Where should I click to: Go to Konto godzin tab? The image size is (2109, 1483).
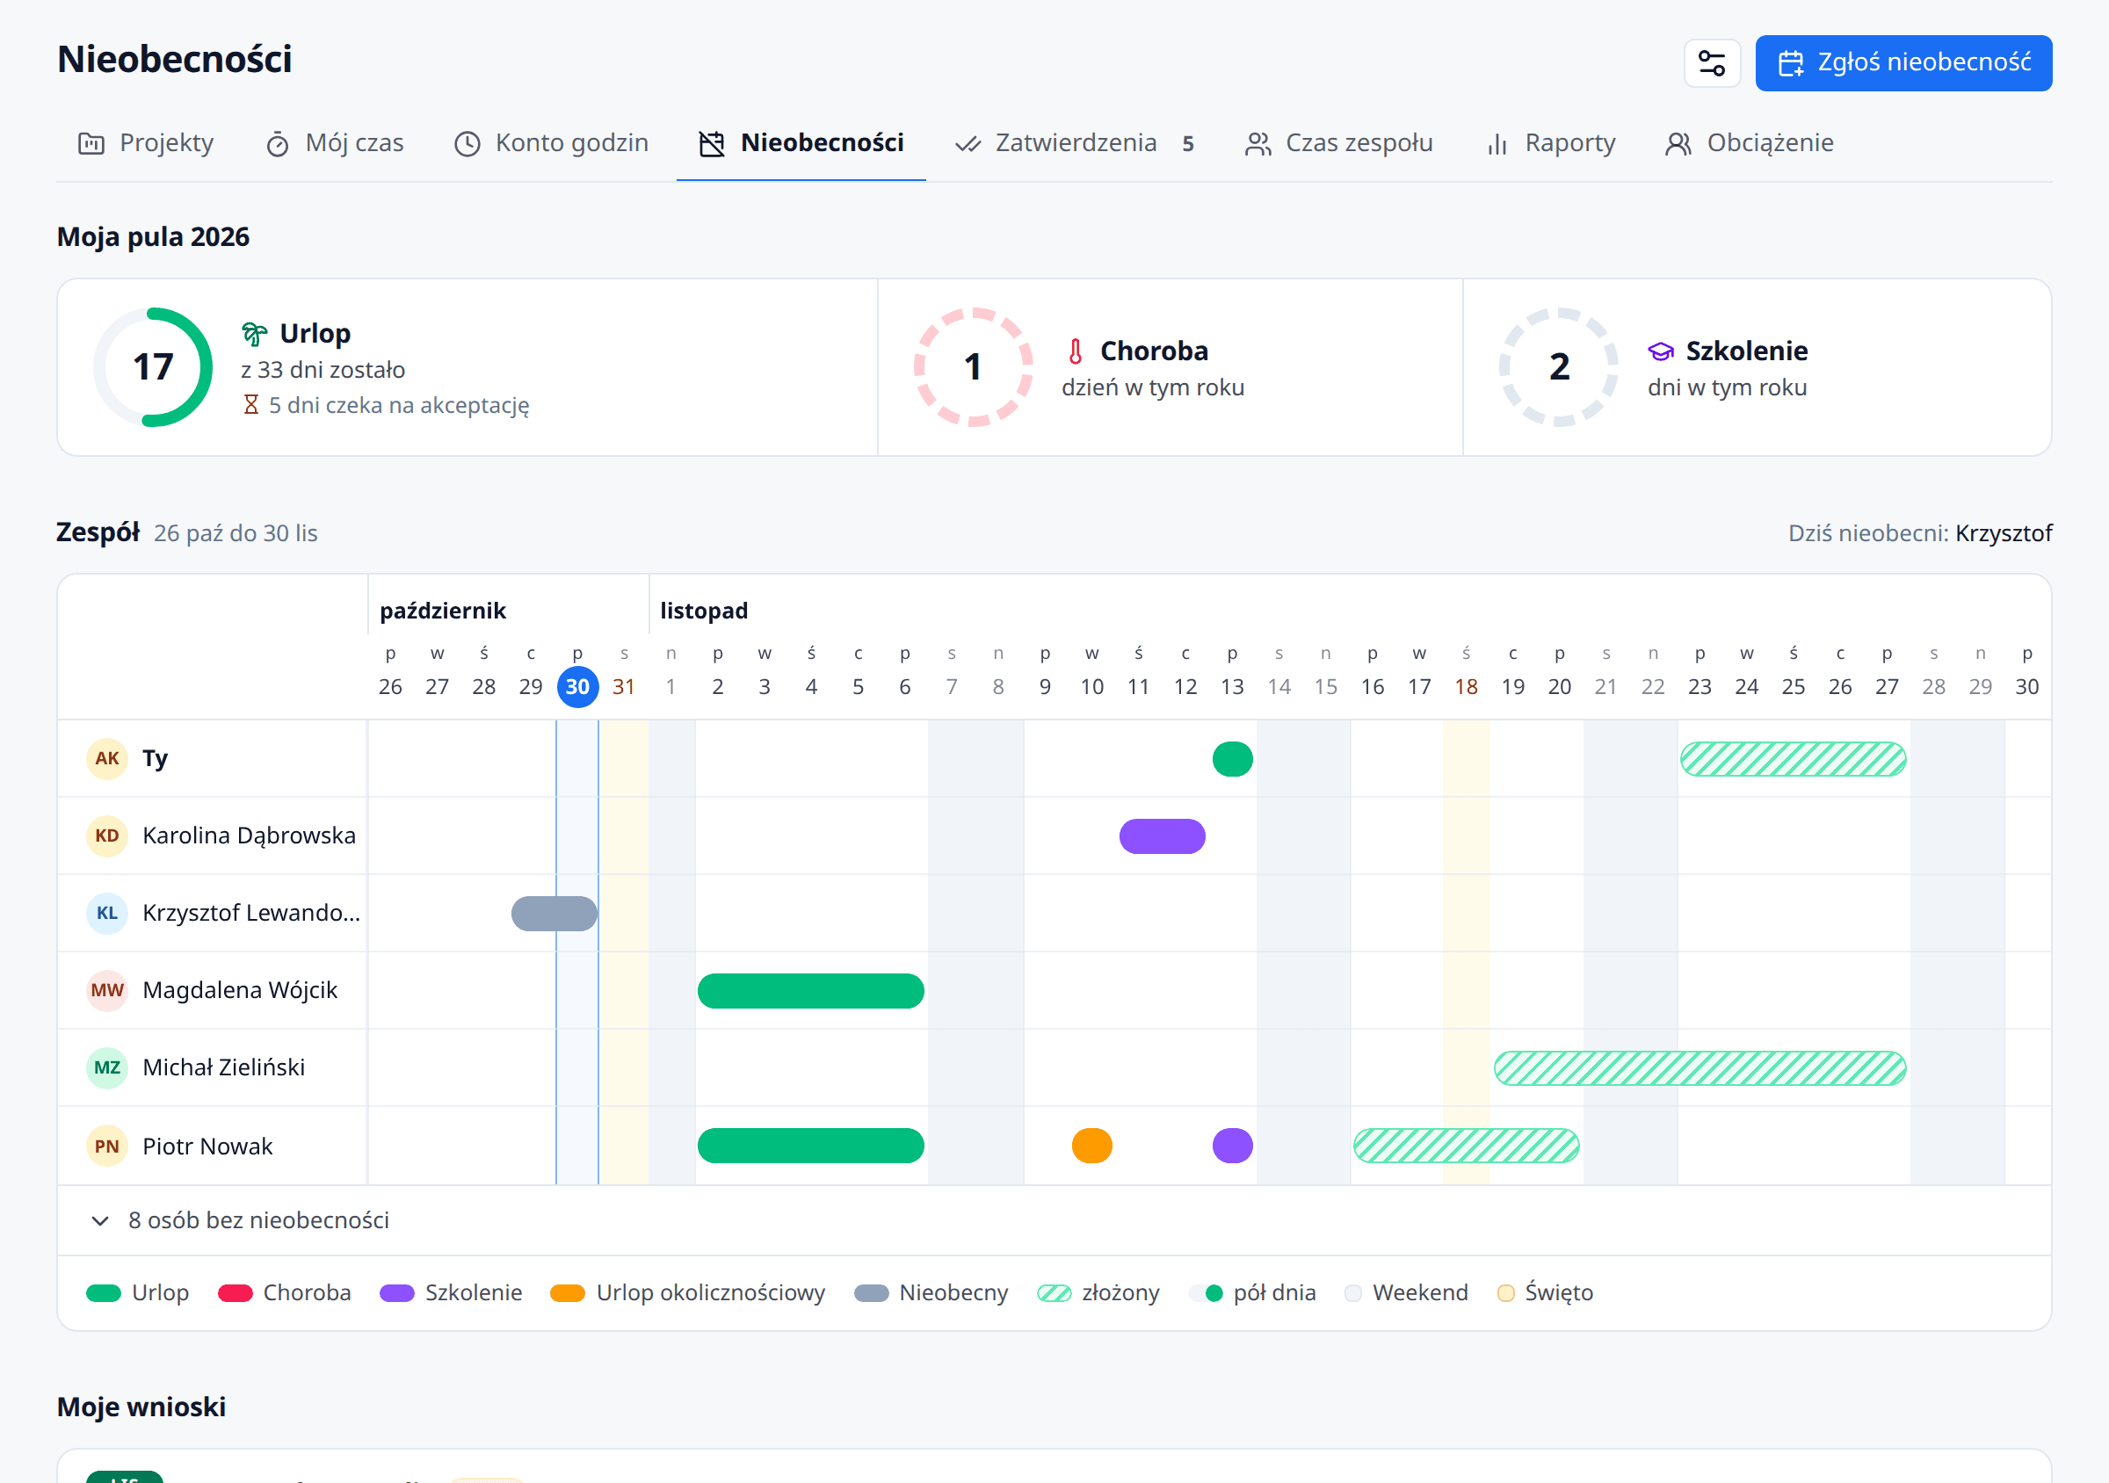(x=552, y=143)
